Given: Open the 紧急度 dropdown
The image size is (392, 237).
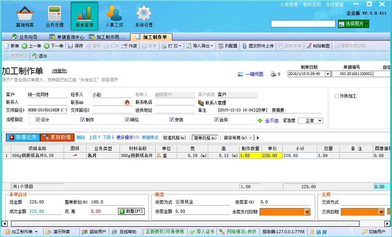Looking at the screenshot, I should tap(319, 121).
